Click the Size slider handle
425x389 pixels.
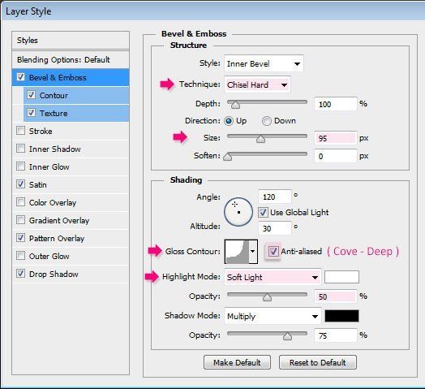(x=260, y=139)
